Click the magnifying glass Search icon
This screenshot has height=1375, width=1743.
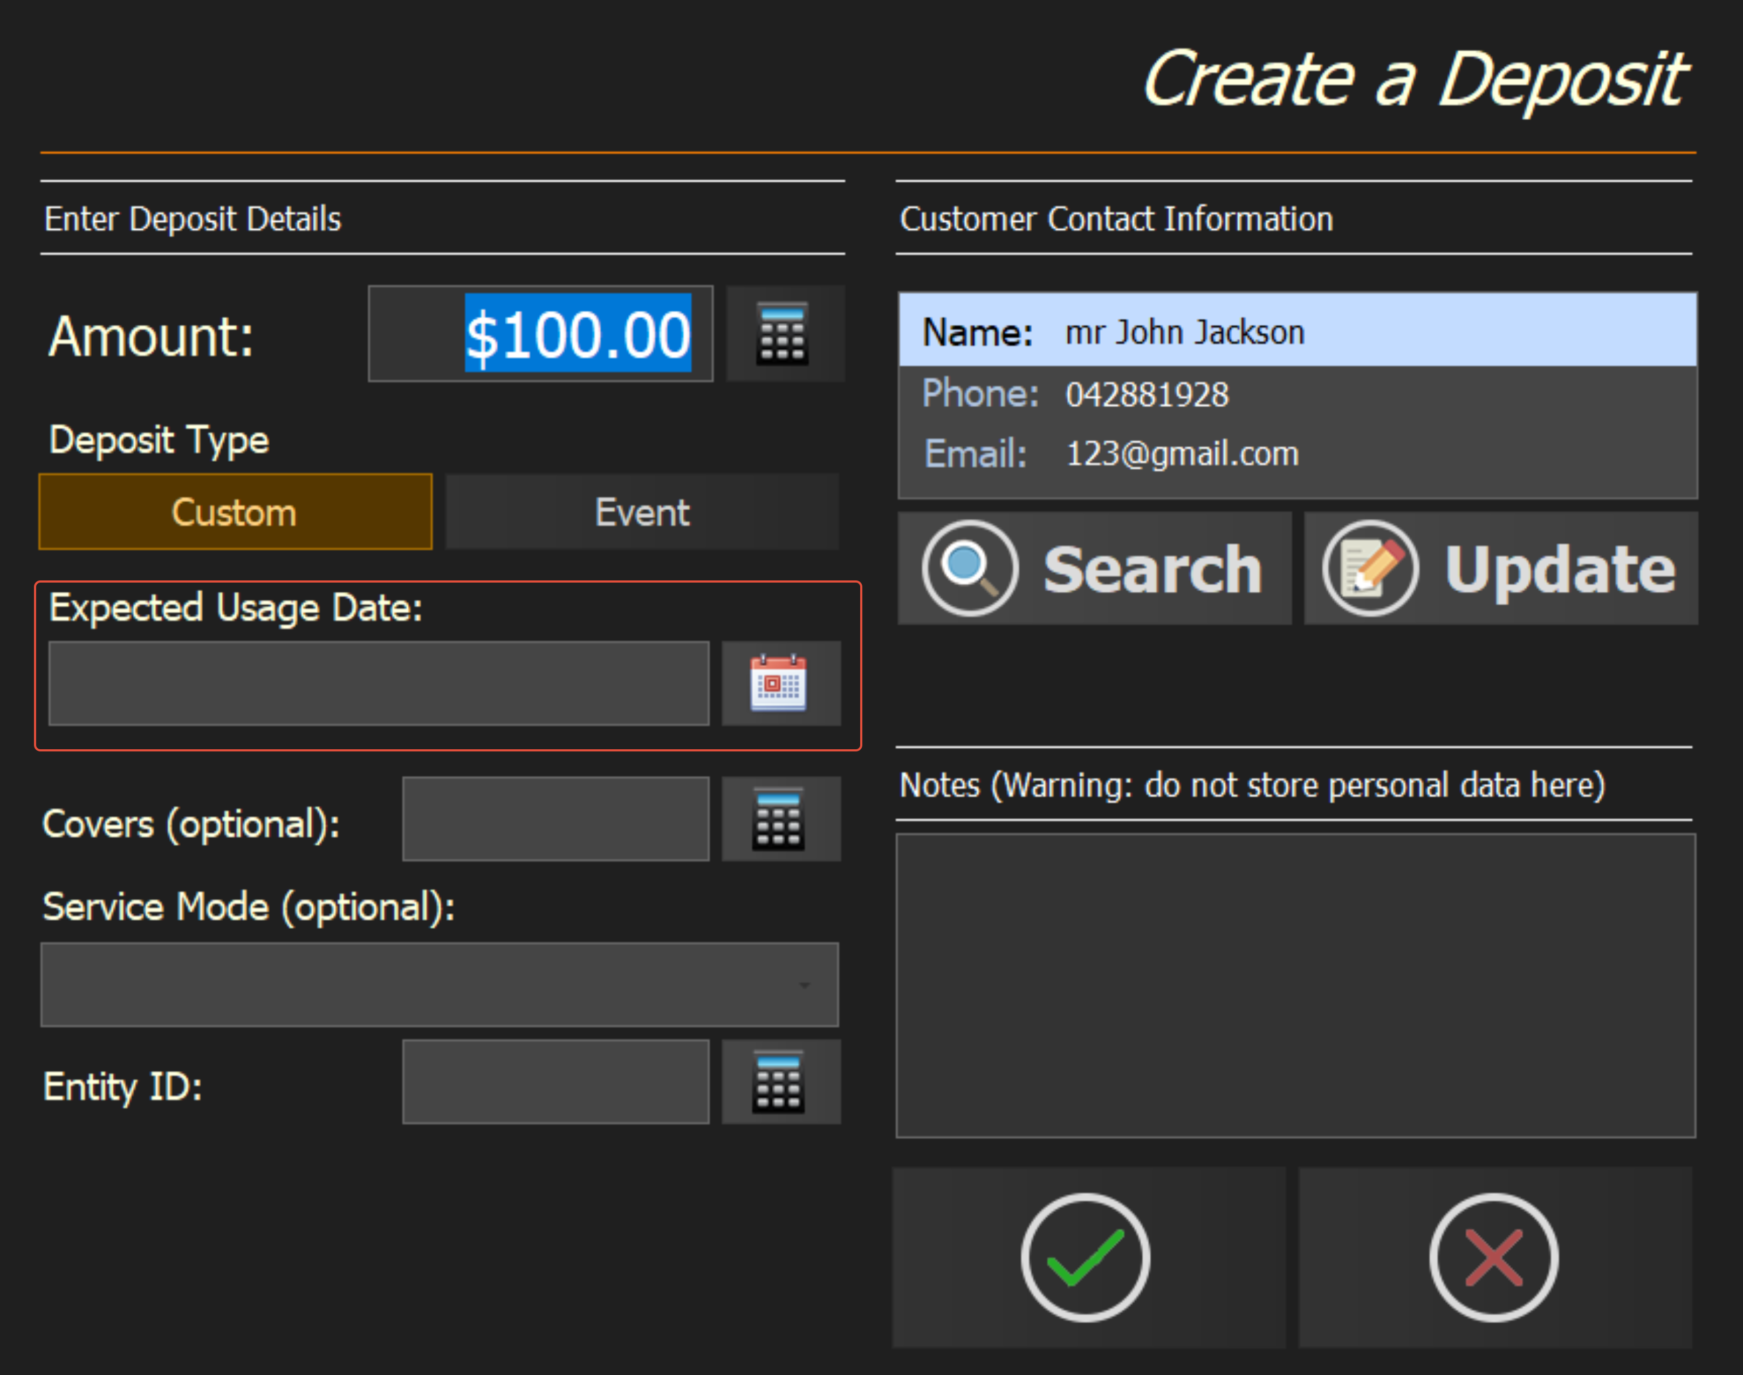[x=970, y=569]
